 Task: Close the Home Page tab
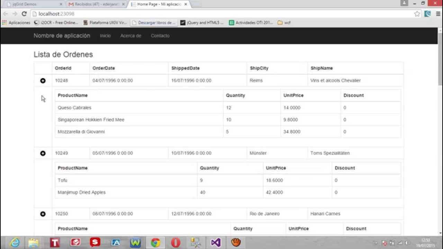pyautogui.click(x=186, y=4)
